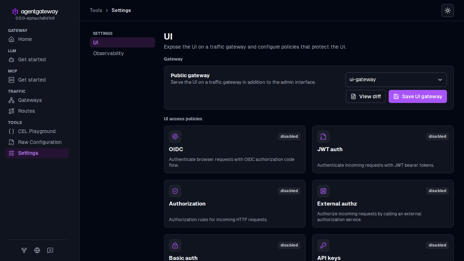
Task: Open MCP Get started page
Action: pyautogui.click(x=37, y=80)
